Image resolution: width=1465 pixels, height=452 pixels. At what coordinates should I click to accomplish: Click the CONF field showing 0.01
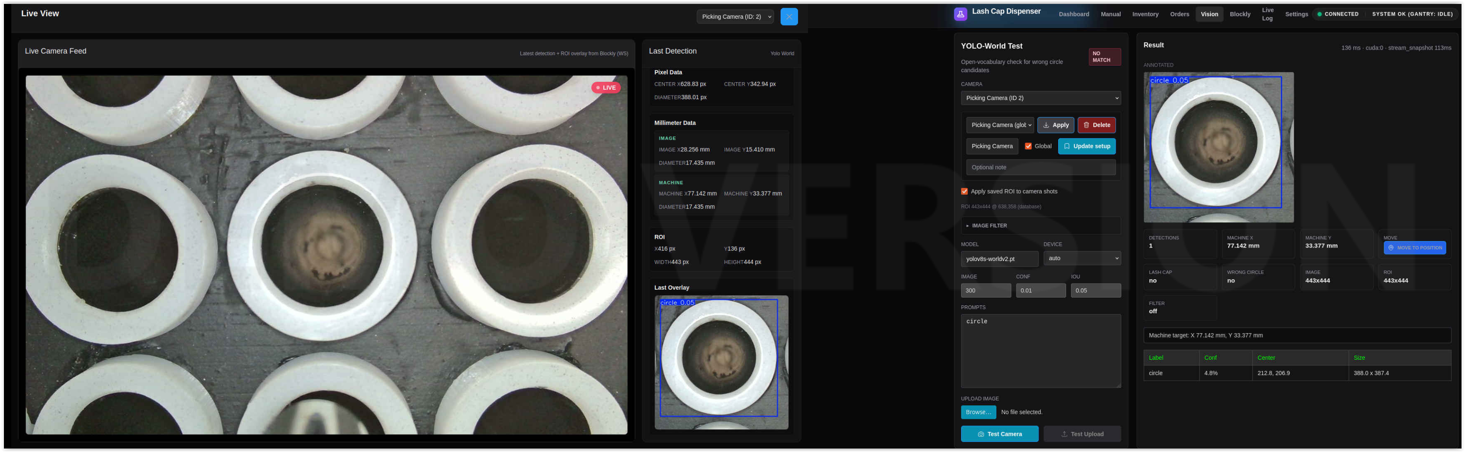(x=1040, y=291)
